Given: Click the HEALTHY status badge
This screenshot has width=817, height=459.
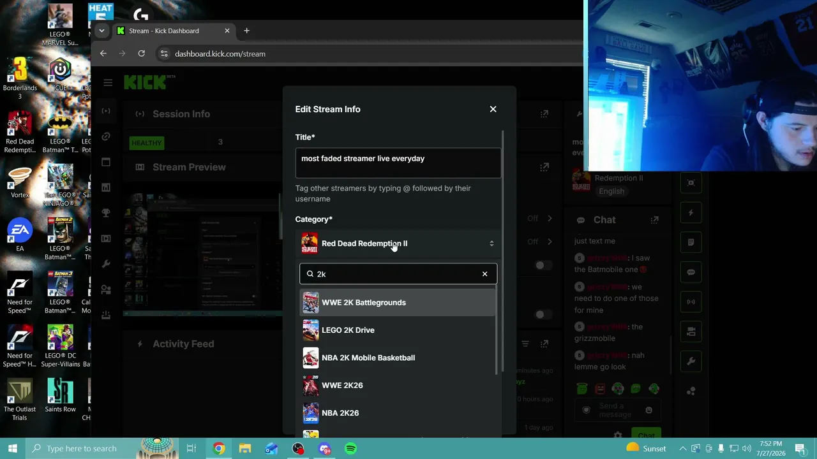Looking at the screenshot, I should pos(147,143).
